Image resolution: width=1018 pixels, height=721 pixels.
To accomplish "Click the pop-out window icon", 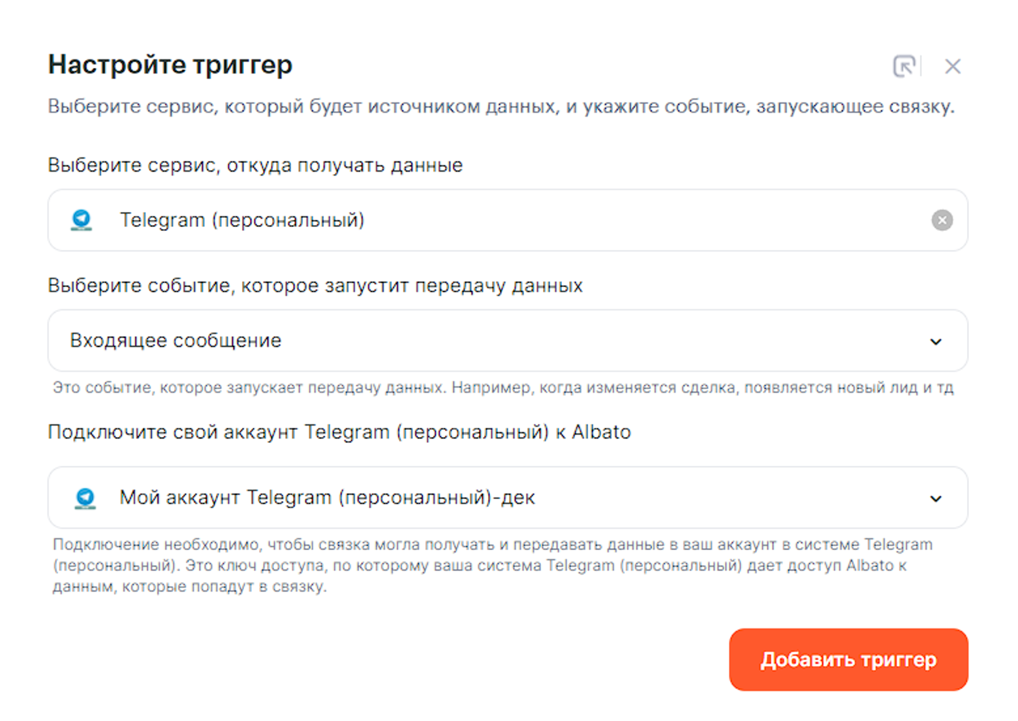I will [904, 66].
